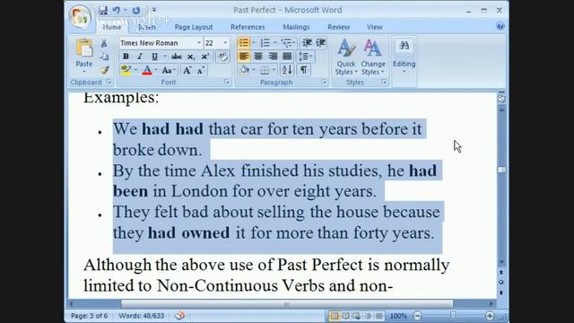Open the Font dialog launcher
Image resolution: width=574 pixels, height=323 pixels.
point(227,82)
